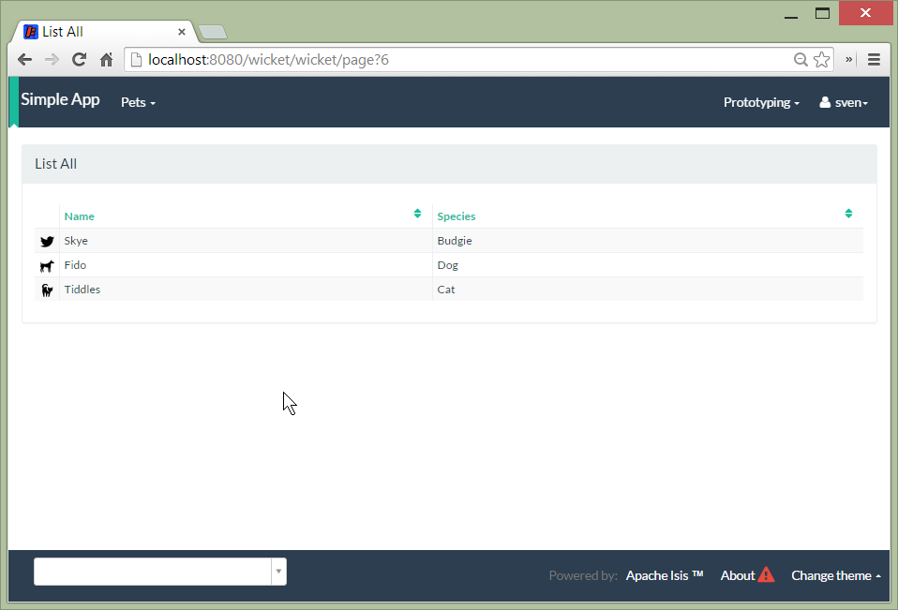
Task: Go to the browser home page icon
Action: (106, 60)
